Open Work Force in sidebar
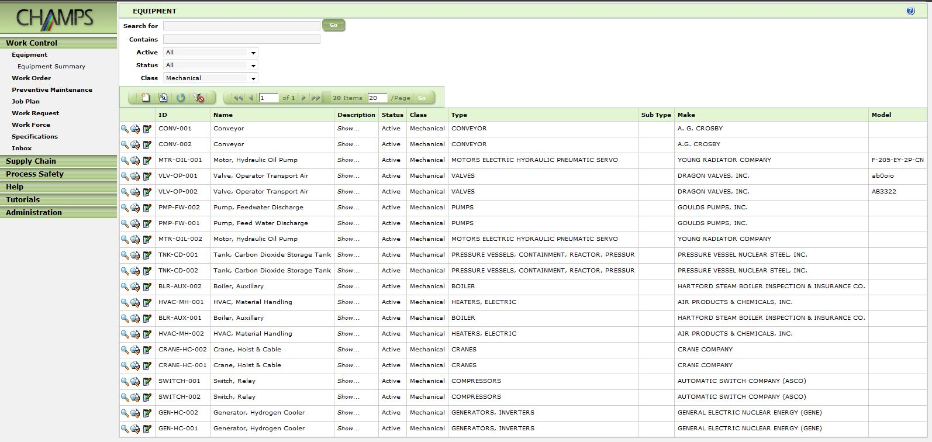Screen dimensions: 932x442 click(31, 125)
